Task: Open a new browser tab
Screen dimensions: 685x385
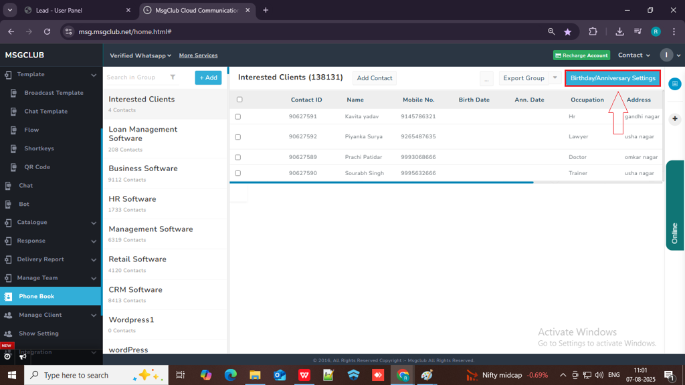Action: point(266,10)
